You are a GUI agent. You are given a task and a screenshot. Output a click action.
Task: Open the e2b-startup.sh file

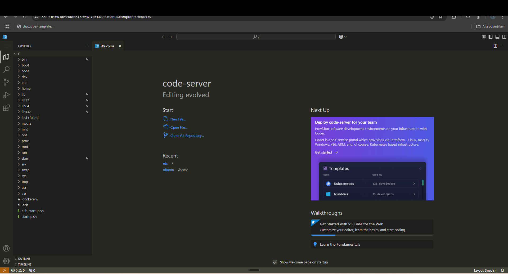[52, 211]
